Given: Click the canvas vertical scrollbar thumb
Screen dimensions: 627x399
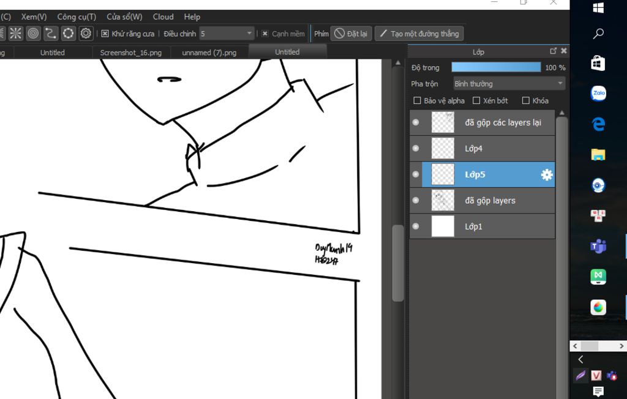Looking at the screenshot, I should [398, 263].
